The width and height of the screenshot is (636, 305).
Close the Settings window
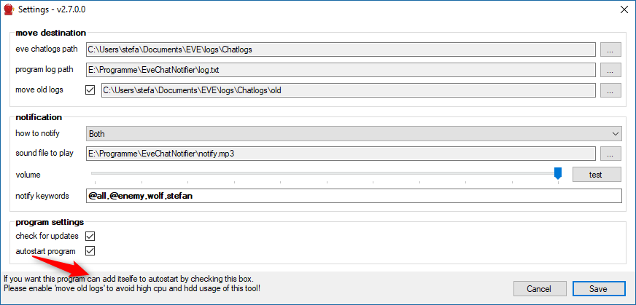click(624, 9)
